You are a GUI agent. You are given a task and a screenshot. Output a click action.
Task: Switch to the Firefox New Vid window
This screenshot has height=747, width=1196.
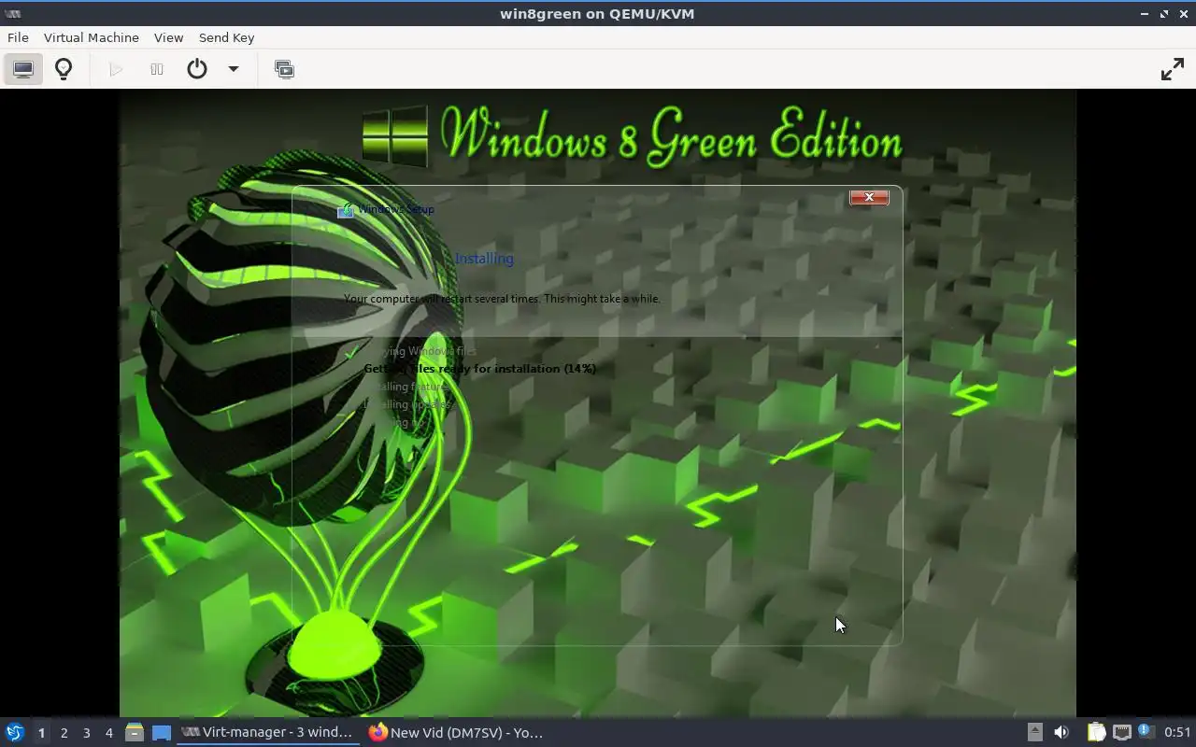[457, 733]
